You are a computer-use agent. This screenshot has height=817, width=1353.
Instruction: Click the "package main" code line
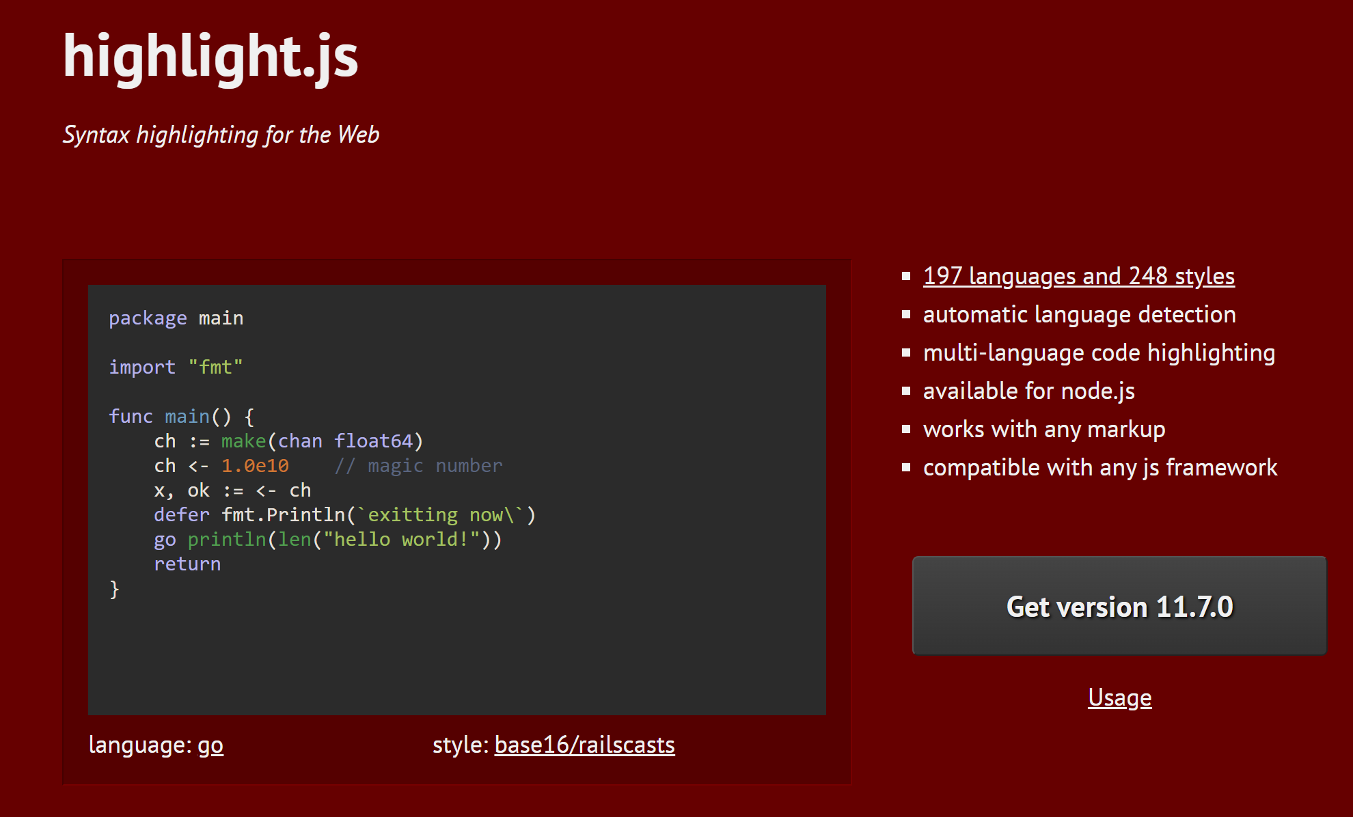[x=176, y=317]
